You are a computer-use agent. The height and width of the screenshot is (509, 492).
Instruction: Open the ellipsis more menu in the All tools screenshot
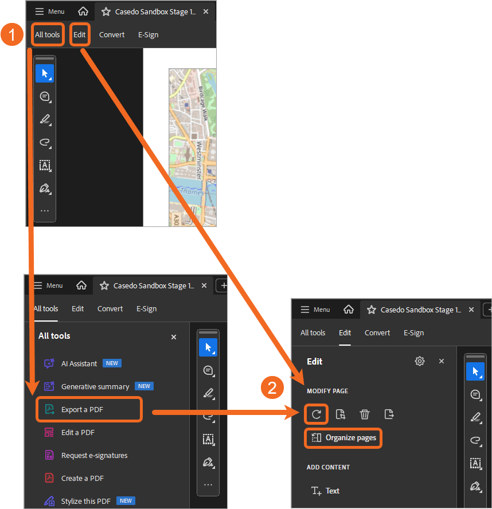[208, 485]
